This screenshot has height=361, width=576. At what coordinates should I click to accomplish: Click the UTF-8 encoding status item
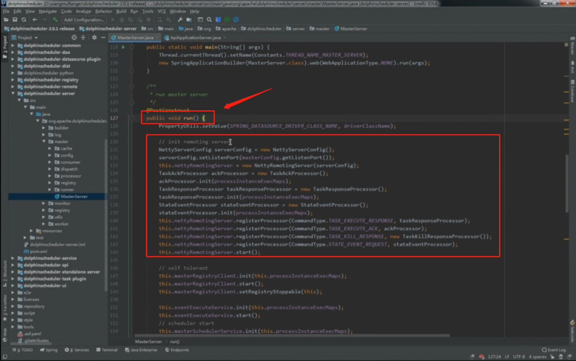point(519,357)
